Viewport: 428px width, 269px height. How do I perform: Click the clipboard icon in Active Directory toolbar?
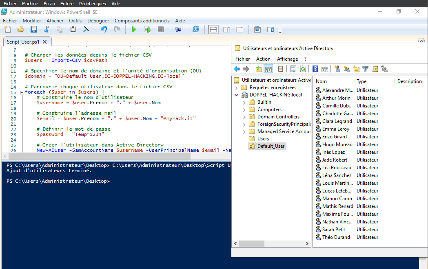(x=281, y=69)
